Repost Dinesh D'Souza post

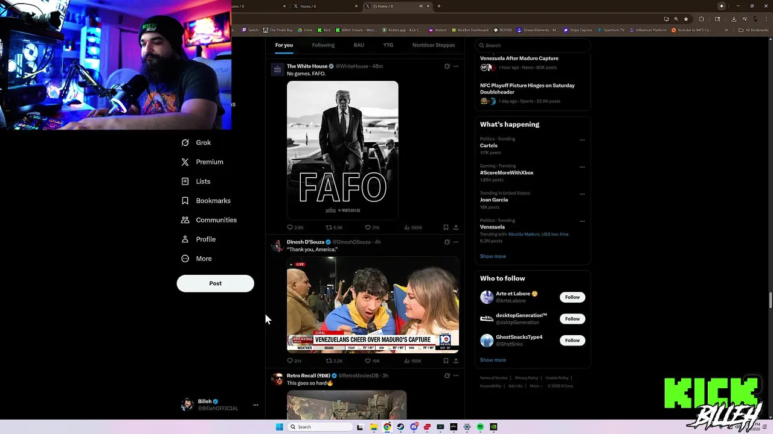tap(334, 361)
